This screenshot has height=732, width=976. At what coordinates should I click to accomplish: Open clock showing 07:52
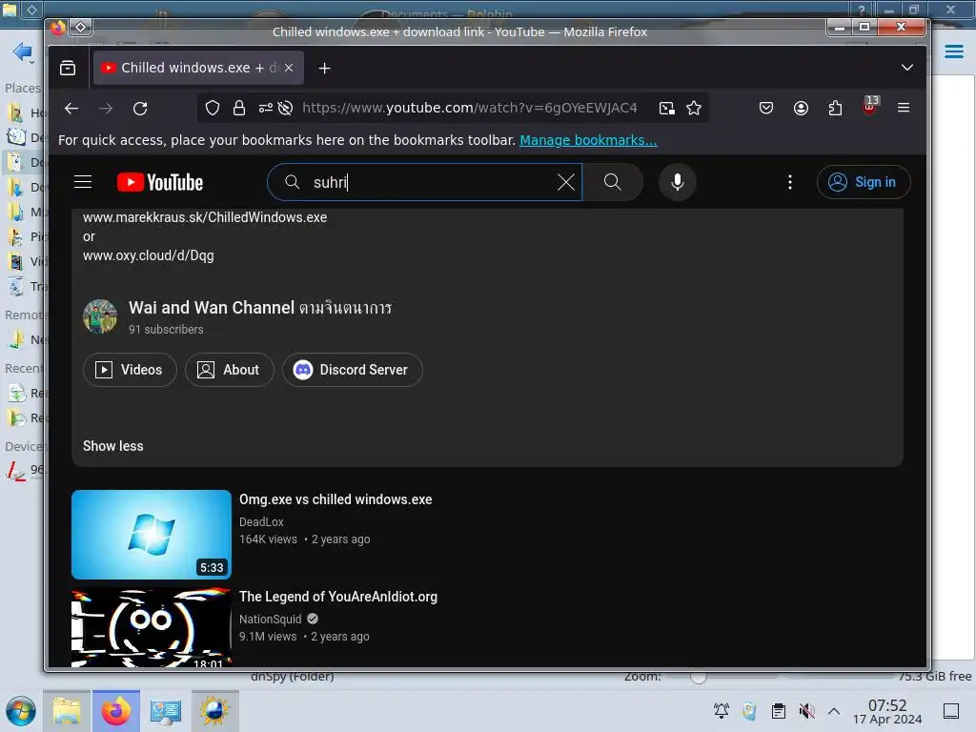(x=887, y=712)
